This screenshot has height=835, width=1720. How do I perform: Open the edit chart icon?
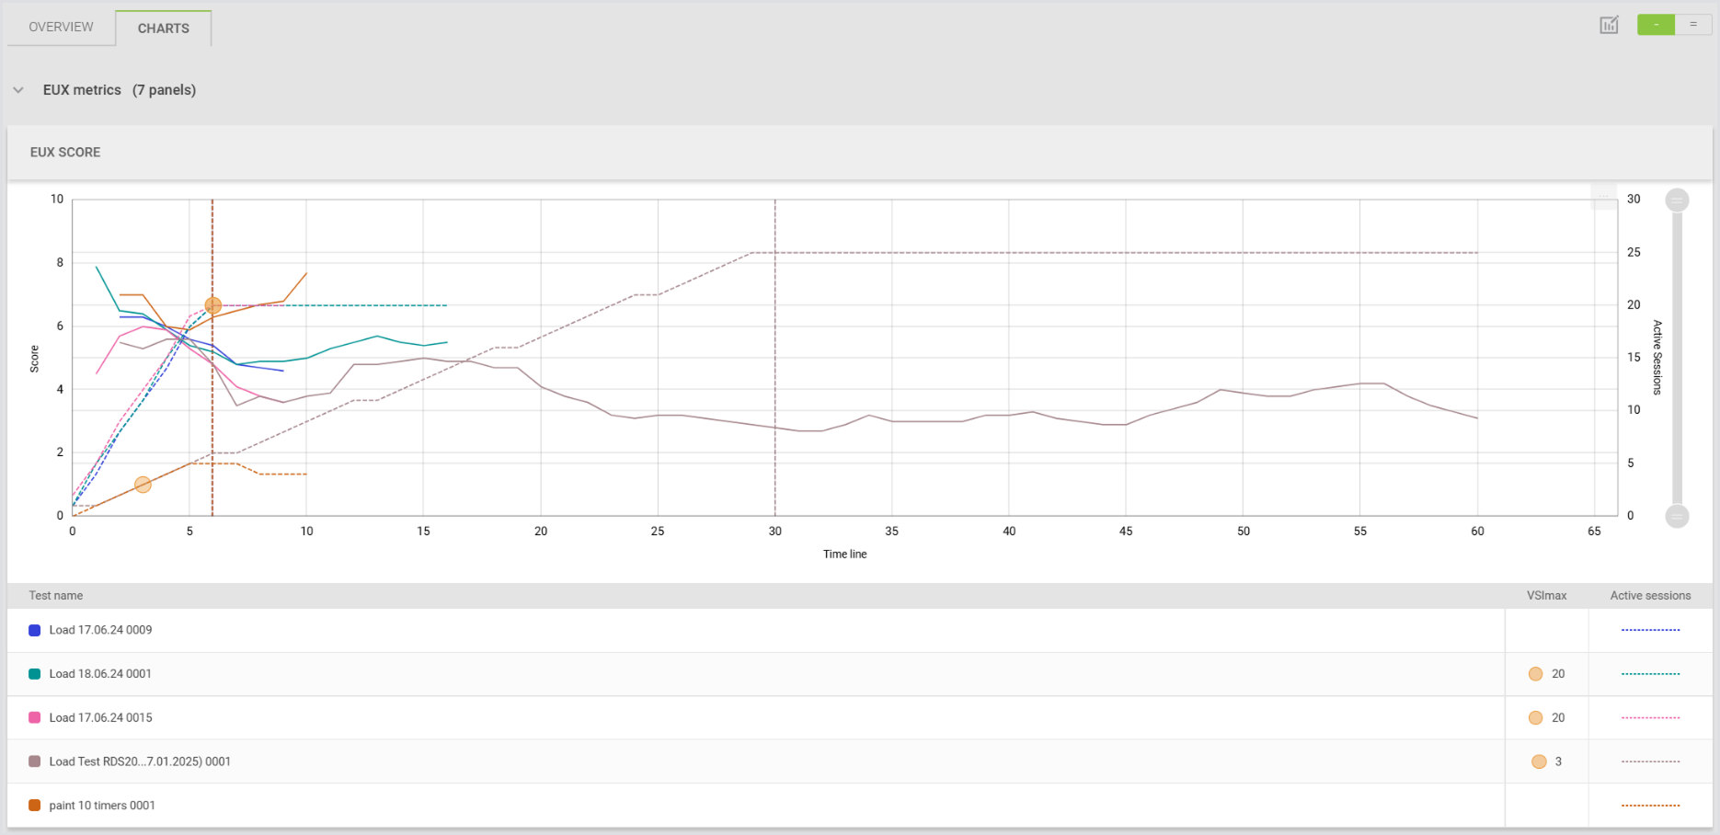1609,25
